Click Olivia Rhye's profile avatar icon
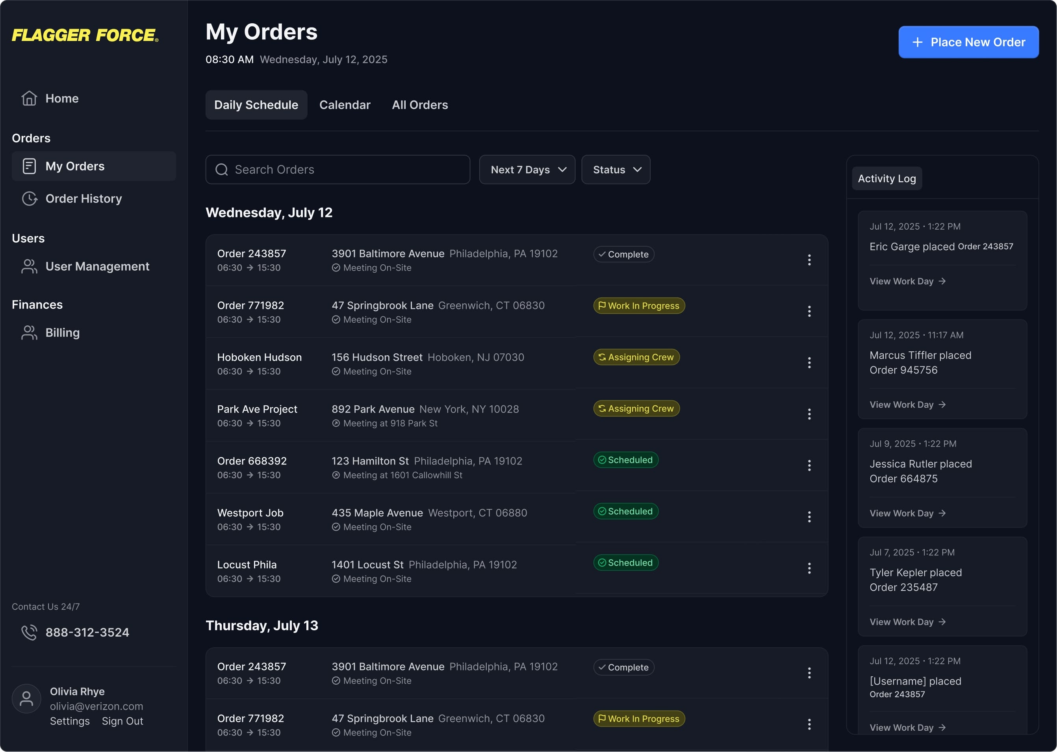The height and width of the screenshot is (752, 1057). point(26,698)
